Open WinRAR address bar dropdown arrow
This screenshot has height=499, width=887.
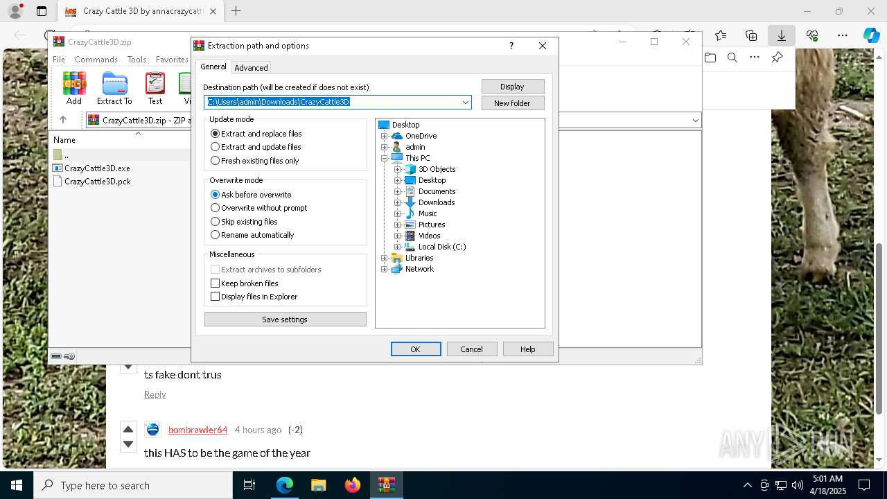pos(695,121)
